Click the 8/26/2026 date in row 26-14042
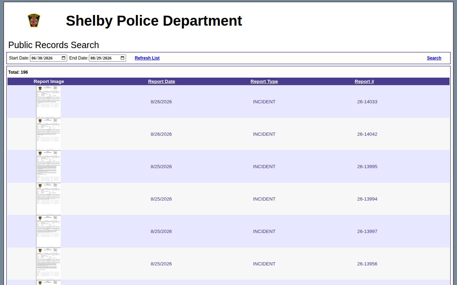The height and width of the screenshot is (285, 457). pyautogui.click(x=161, y=134)
